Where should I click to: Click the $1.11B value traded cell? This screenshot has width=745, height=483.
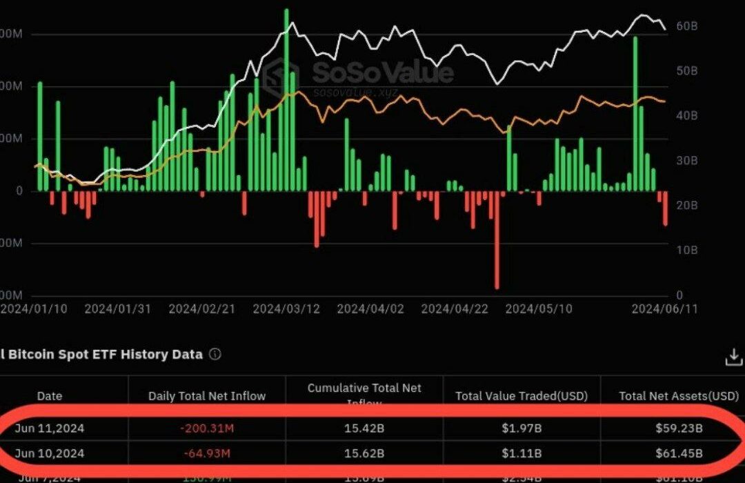pos(521,453)
